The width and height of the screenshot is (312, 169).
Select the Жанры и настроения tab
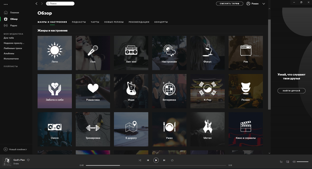(52, 22)
